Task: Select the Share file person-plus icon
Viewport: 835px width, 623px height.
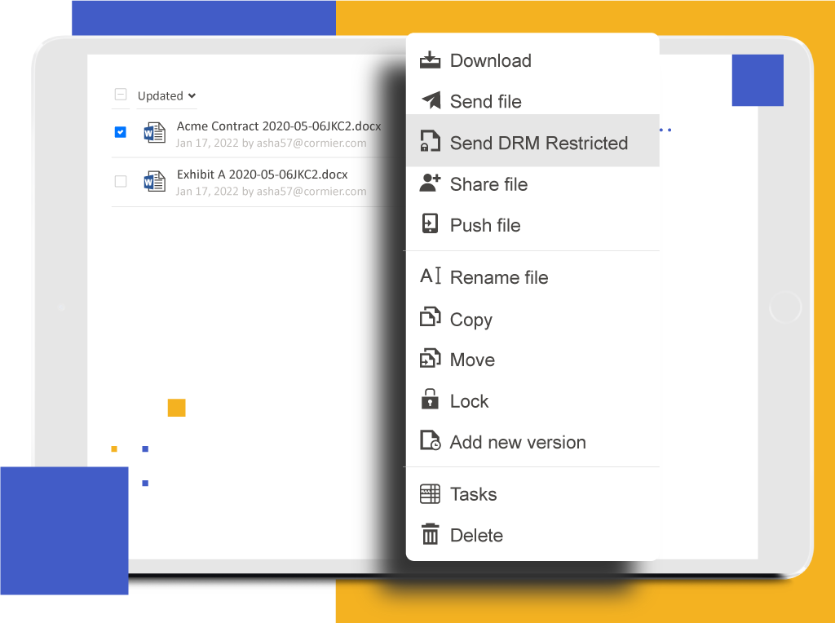Action: tap(431, 183)
